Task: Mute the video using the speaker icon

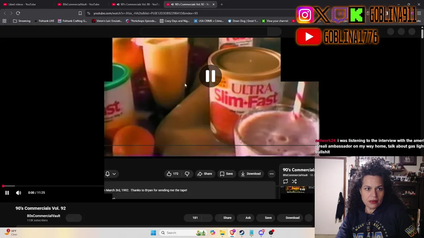Action: pos(19,193)
